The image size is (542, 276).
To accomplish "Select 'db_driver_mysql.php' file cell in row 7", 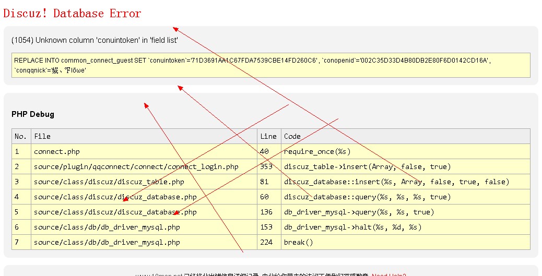I will (x=144, y=243).
